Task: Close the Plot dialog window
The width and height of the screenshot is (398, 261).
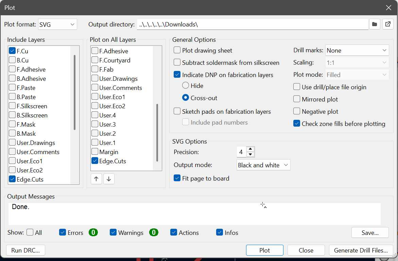Action: [388, 7]
